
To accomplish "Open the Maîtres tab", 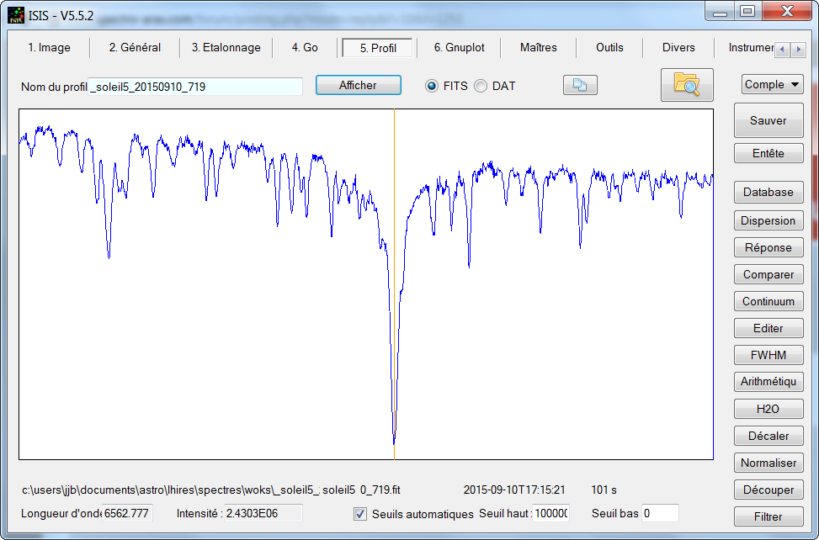I will (x=539, y=47).
